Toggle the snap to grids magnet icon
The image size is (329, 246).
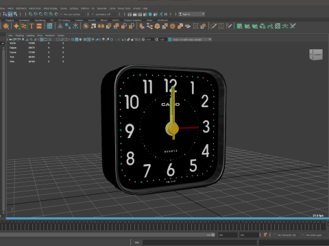30,14
